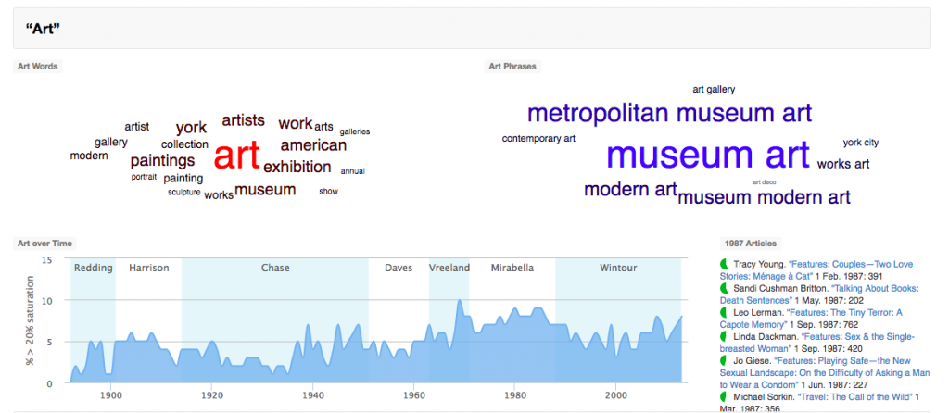Click green icon beside Michael Sorkin
Screen dimensions: 949x413
[725, 396]
